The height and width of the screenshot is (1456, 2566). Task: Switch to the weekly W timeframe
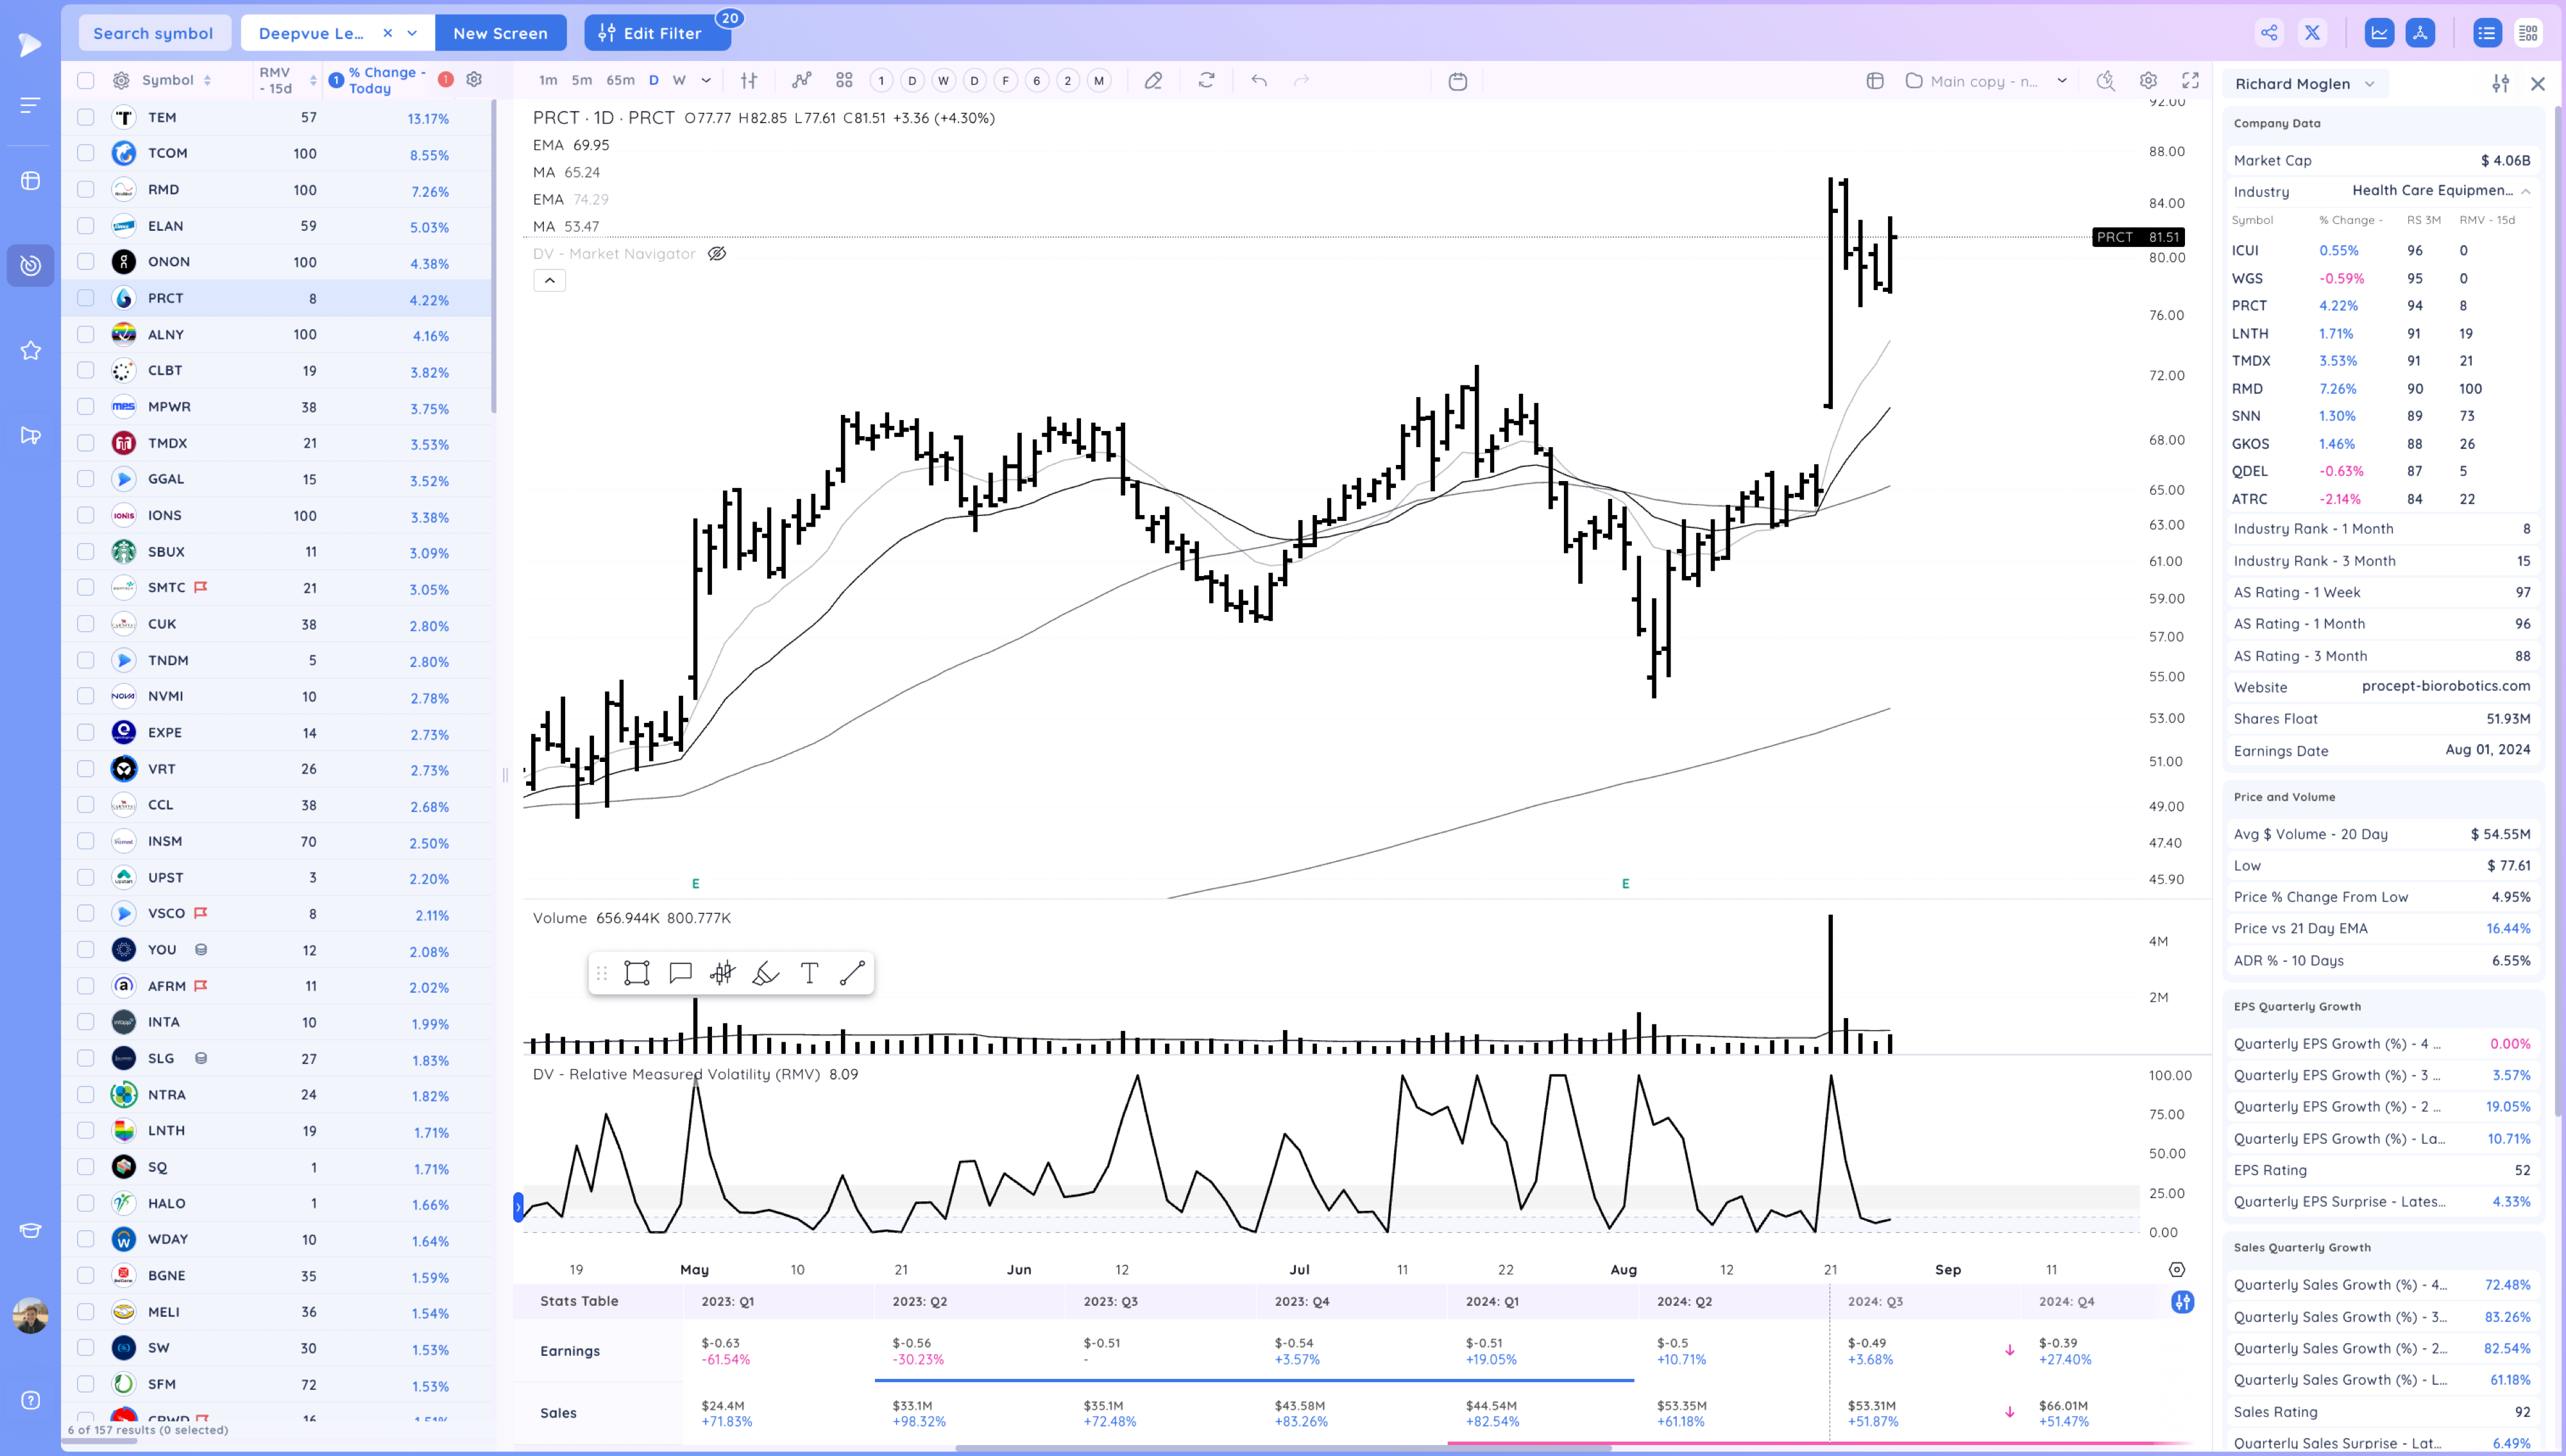click(679, 81)
